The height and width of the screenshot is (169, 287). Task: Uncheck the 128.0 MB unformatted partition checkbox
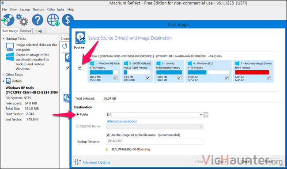pyautogui.click(x=179, y=78)
